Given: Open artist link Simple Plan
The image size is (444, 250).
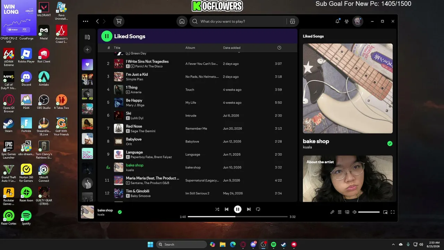Looking at the screenshot, I should [x=134, y=79].
